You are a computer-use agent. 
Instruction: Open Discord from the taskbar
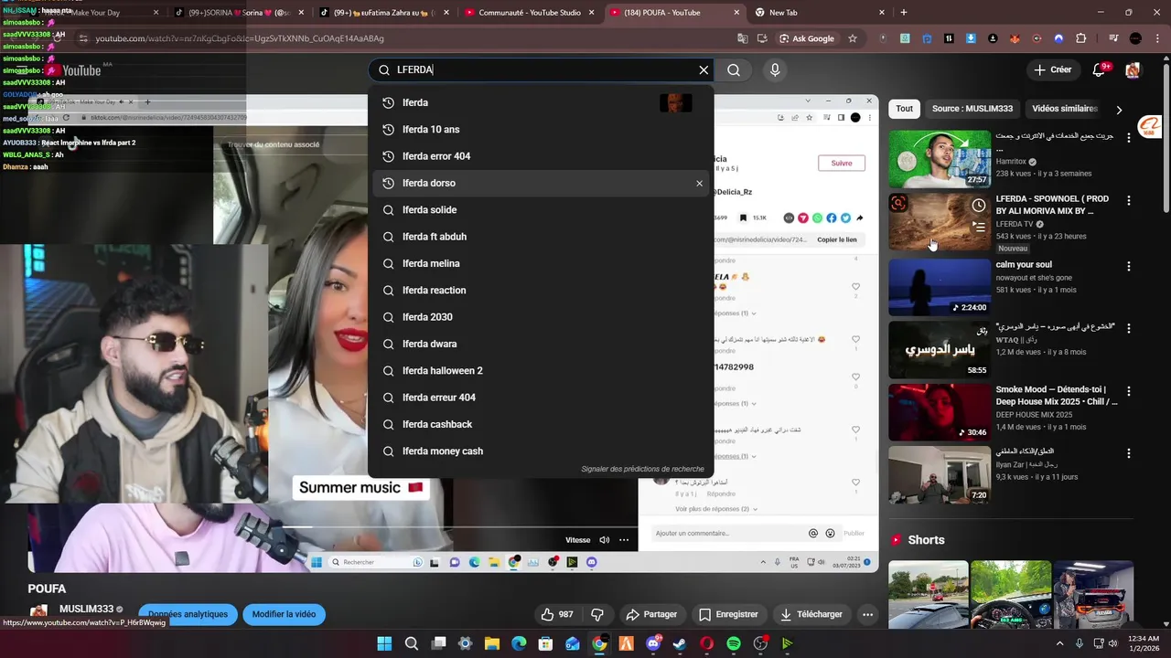coord(653,643)
